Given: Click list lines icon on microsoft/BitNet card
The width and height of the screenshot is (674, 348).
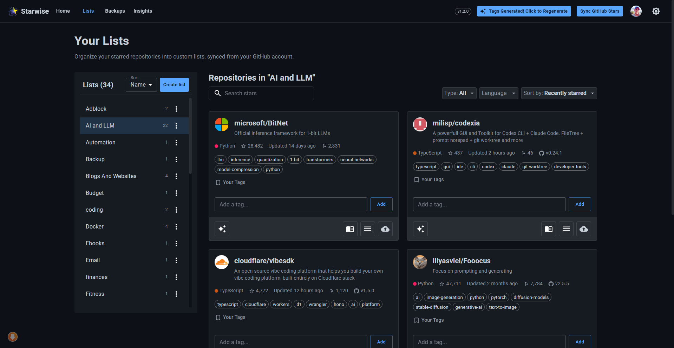Looking at the screenshot, I should (368, 229).
